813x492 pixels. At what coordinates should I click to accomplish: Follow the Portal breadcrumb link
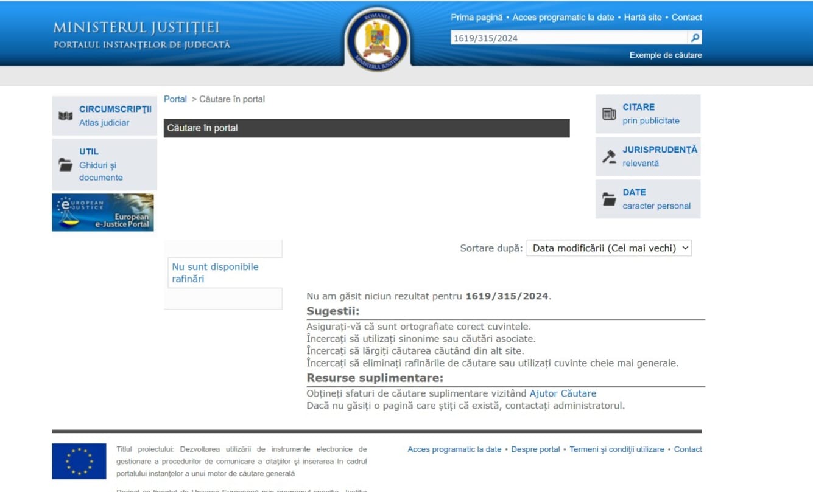[175, 99]
